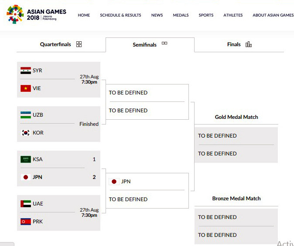Click the South Korea flag icon
The width and height of the screenshot is (294, 246).
click(26, 133)
